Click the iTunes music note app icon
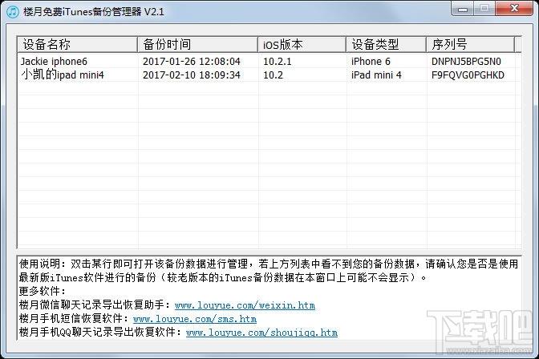 coord(13,12)
